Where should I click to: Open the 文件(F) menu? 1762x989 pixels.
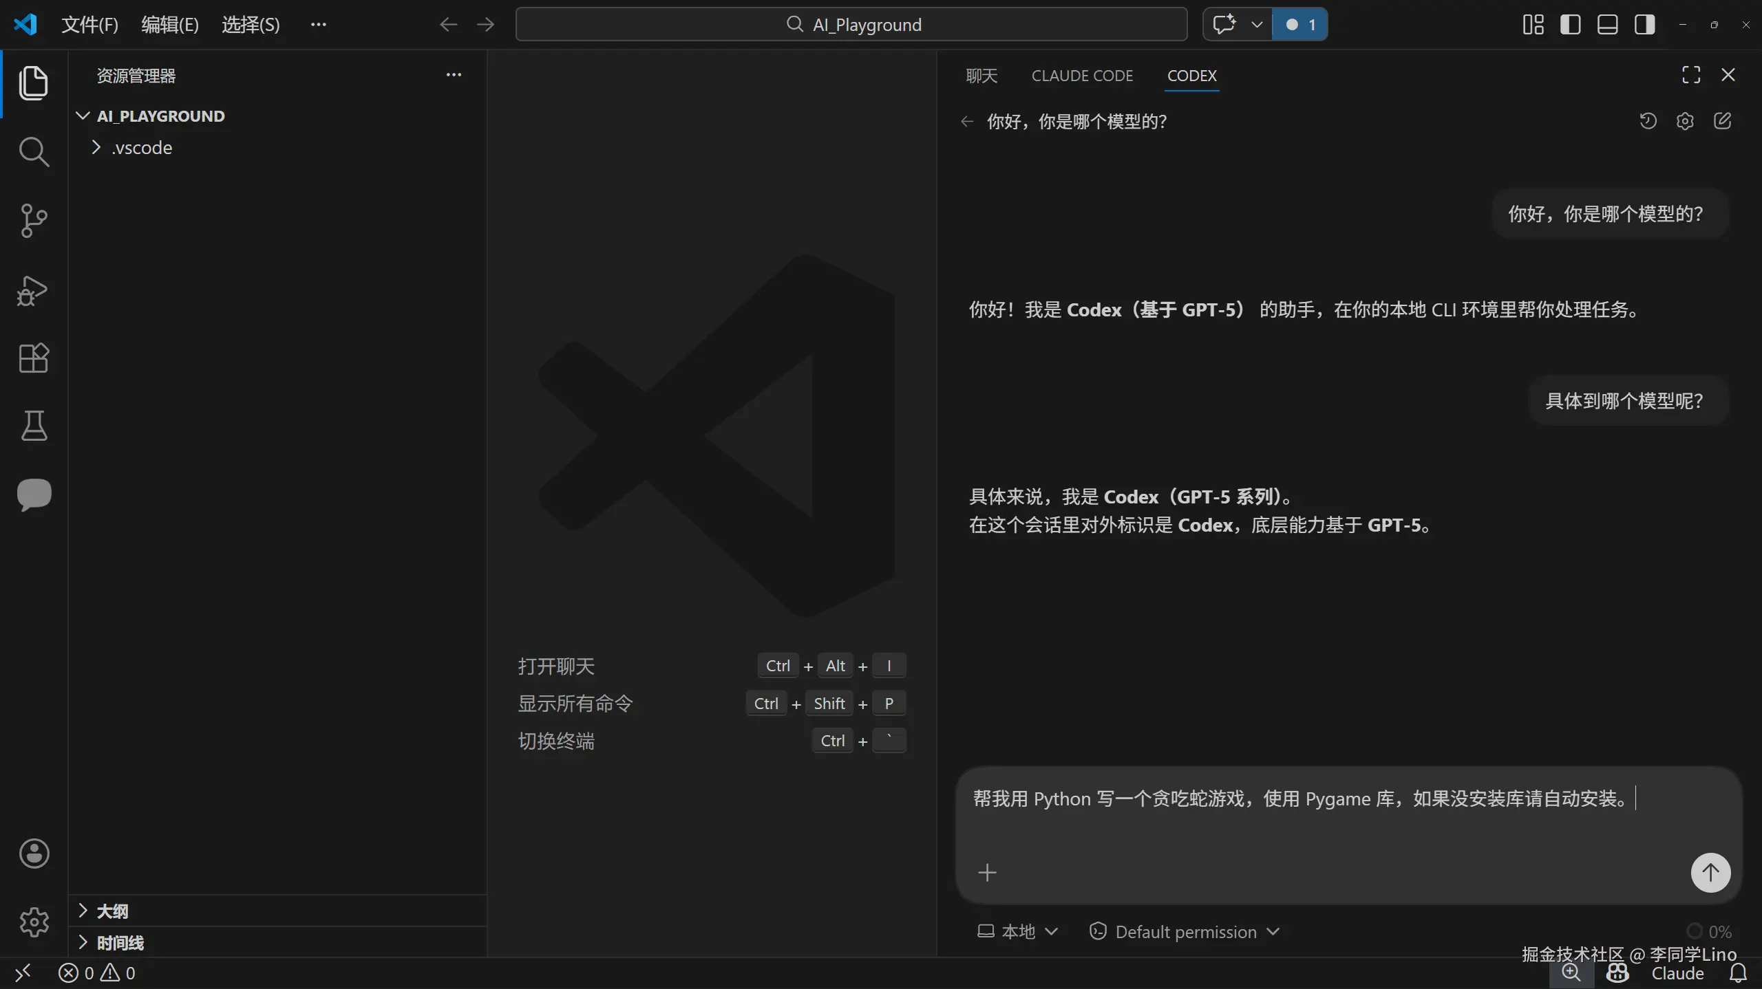pos(89,25)
